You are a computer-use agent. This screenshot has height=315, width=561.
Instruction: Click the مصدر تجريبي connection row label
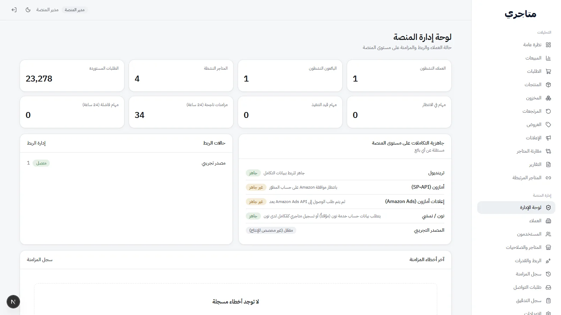point(214,163)
